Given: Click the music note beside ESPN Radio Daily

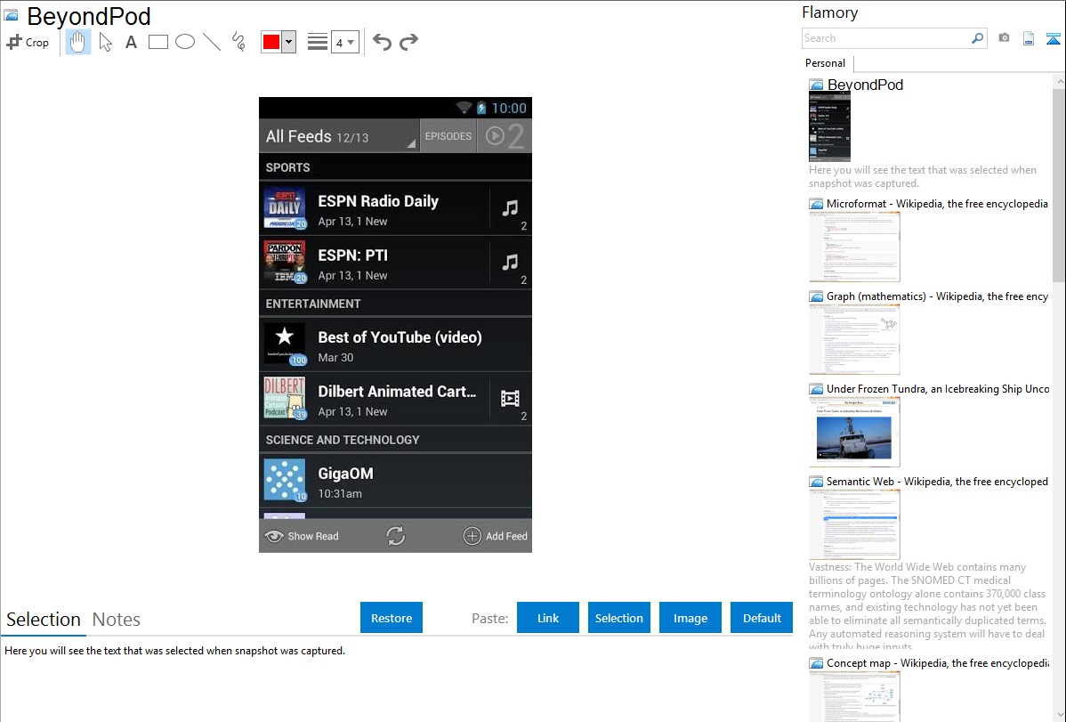Looking at the screenshot, I should pyautogui.click(x=510, y=207).
